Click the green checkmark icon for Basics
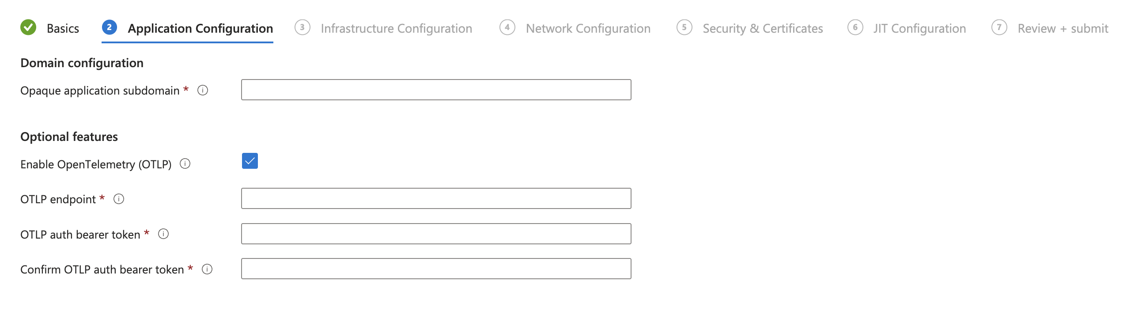The image size is (1142, 319). tap(28, 27)
